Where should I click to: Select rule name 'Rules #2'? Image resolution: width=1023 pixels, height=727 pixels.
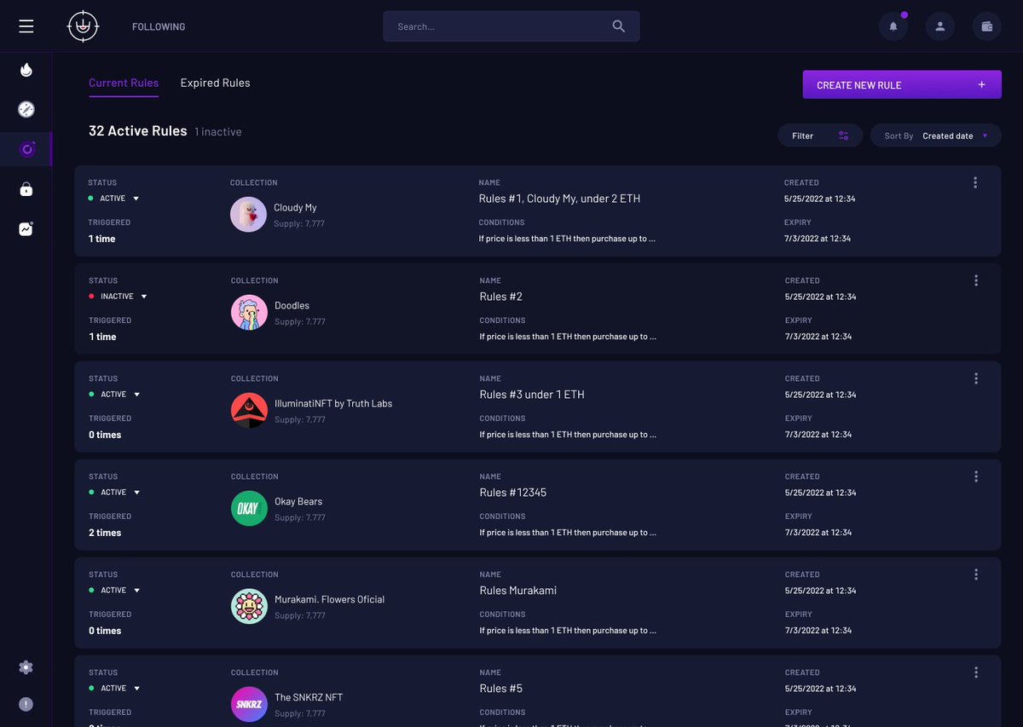click(501, 297)
